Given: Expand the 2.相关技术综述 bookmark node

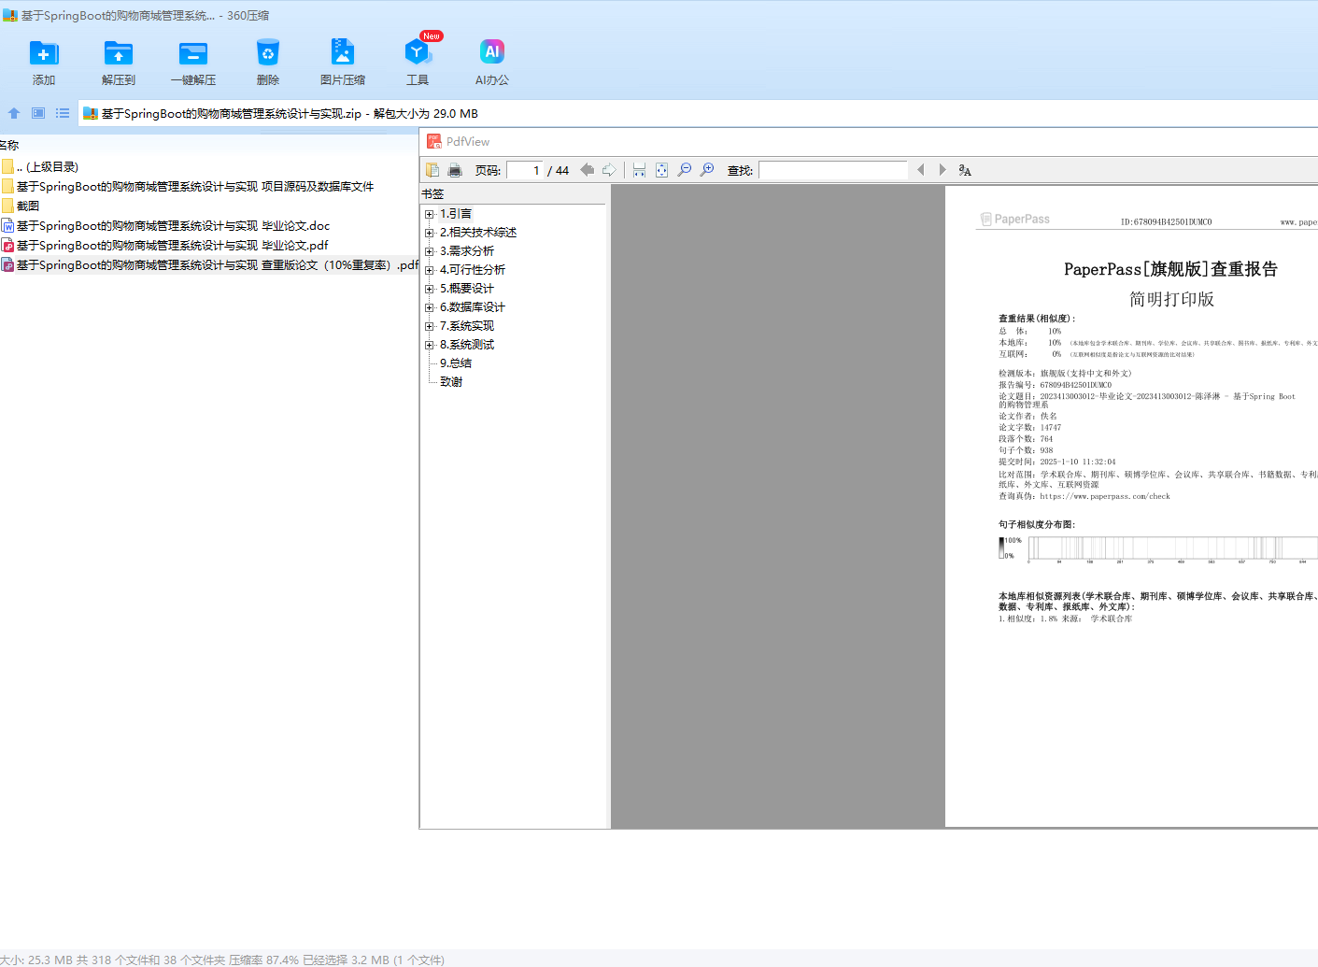Looking at the screenshot, I should 430,233.
